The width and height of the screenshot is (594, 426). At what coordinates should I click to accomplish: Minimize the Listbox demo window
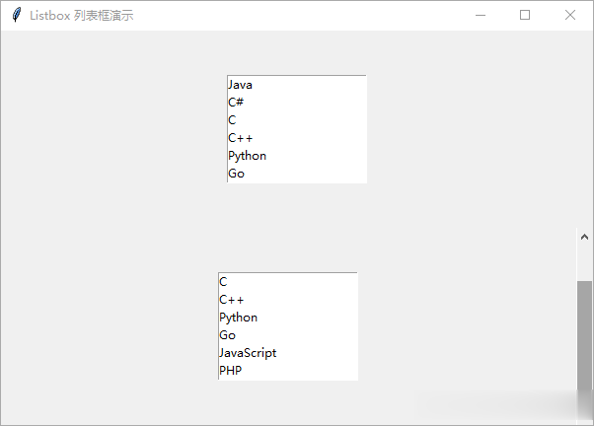click(481, 15)
